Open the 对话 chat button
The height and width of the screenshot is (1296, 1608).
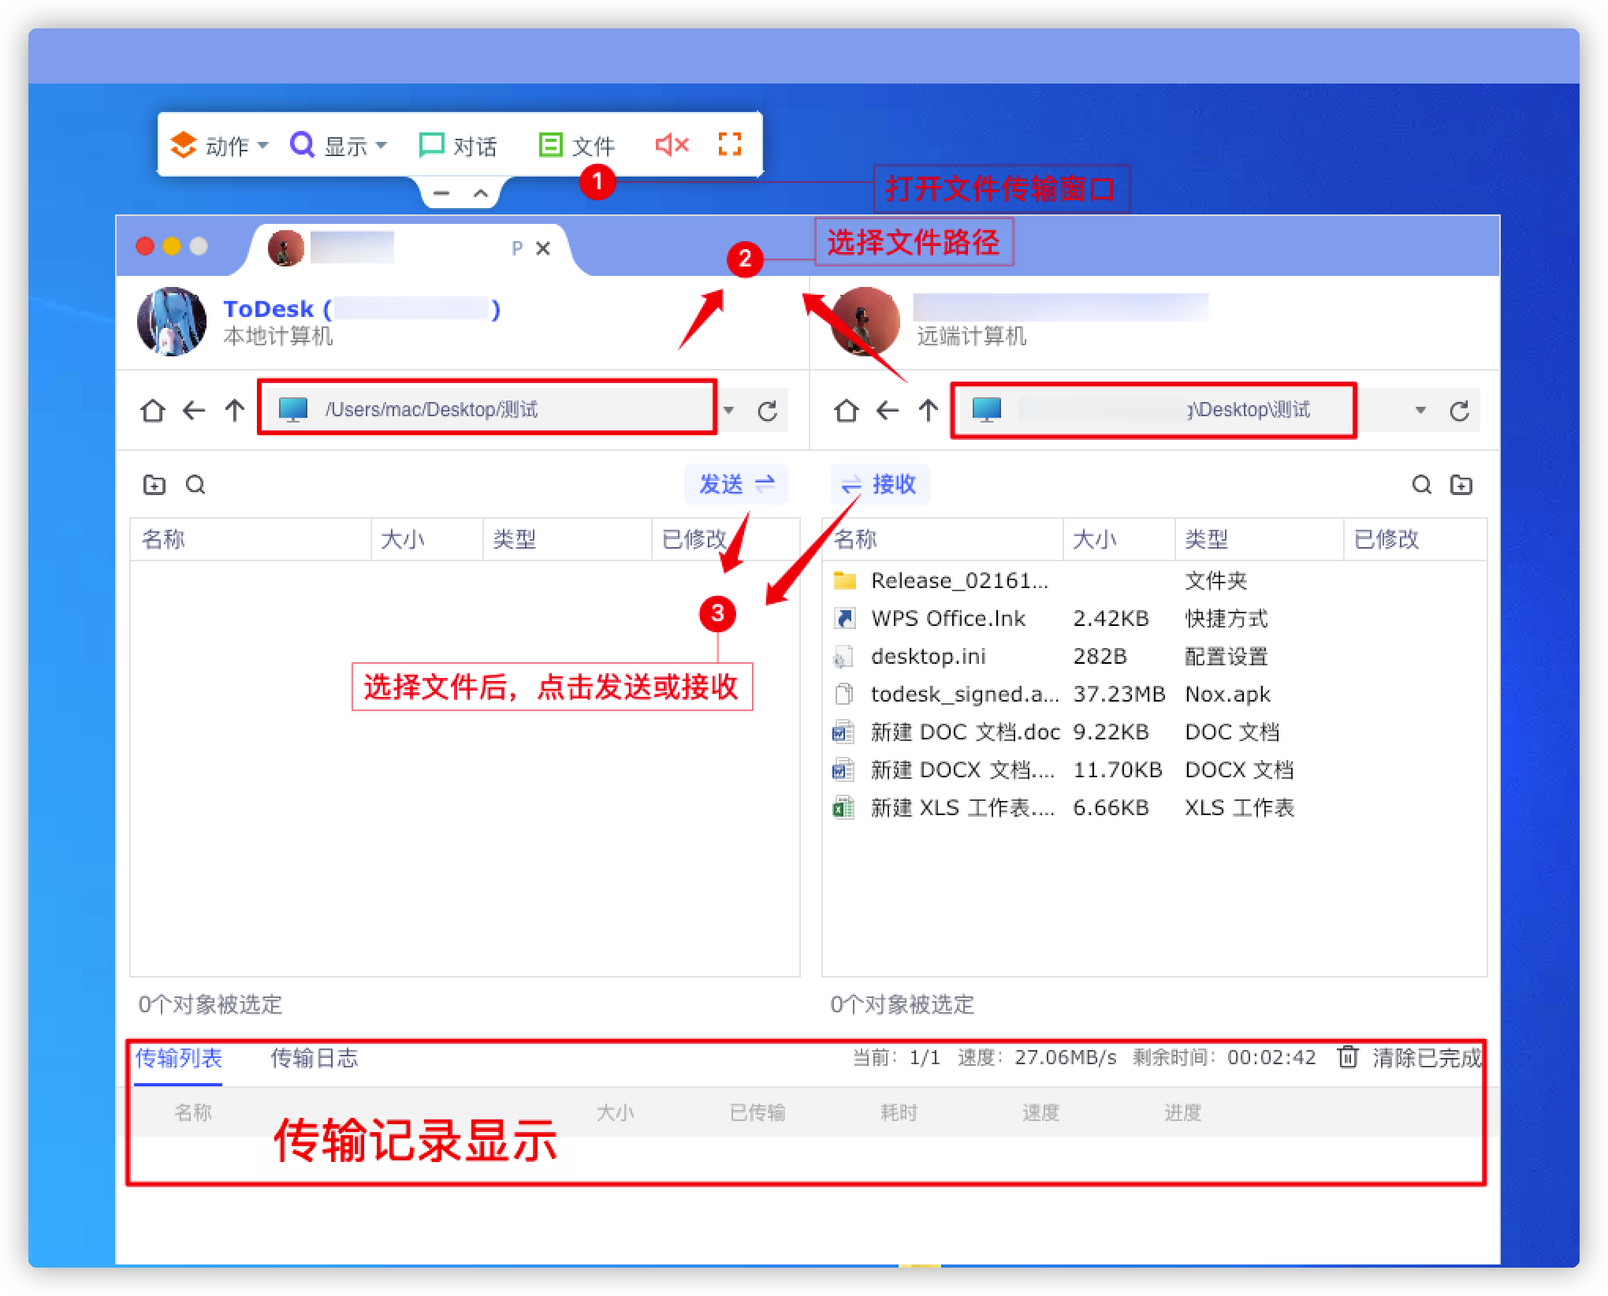[458, 146]
